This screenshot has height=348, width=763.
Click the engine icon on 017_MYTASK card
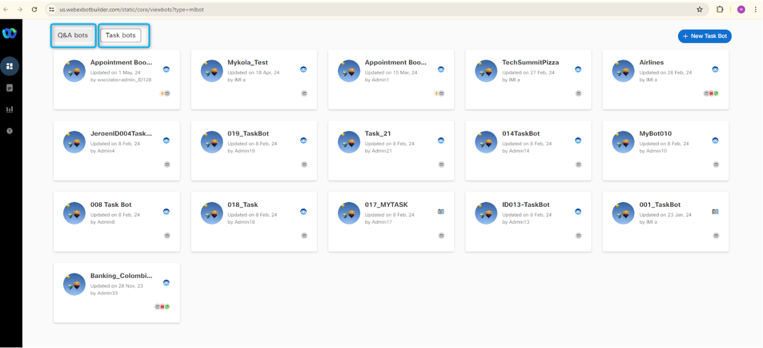click(x=441, y=211)
